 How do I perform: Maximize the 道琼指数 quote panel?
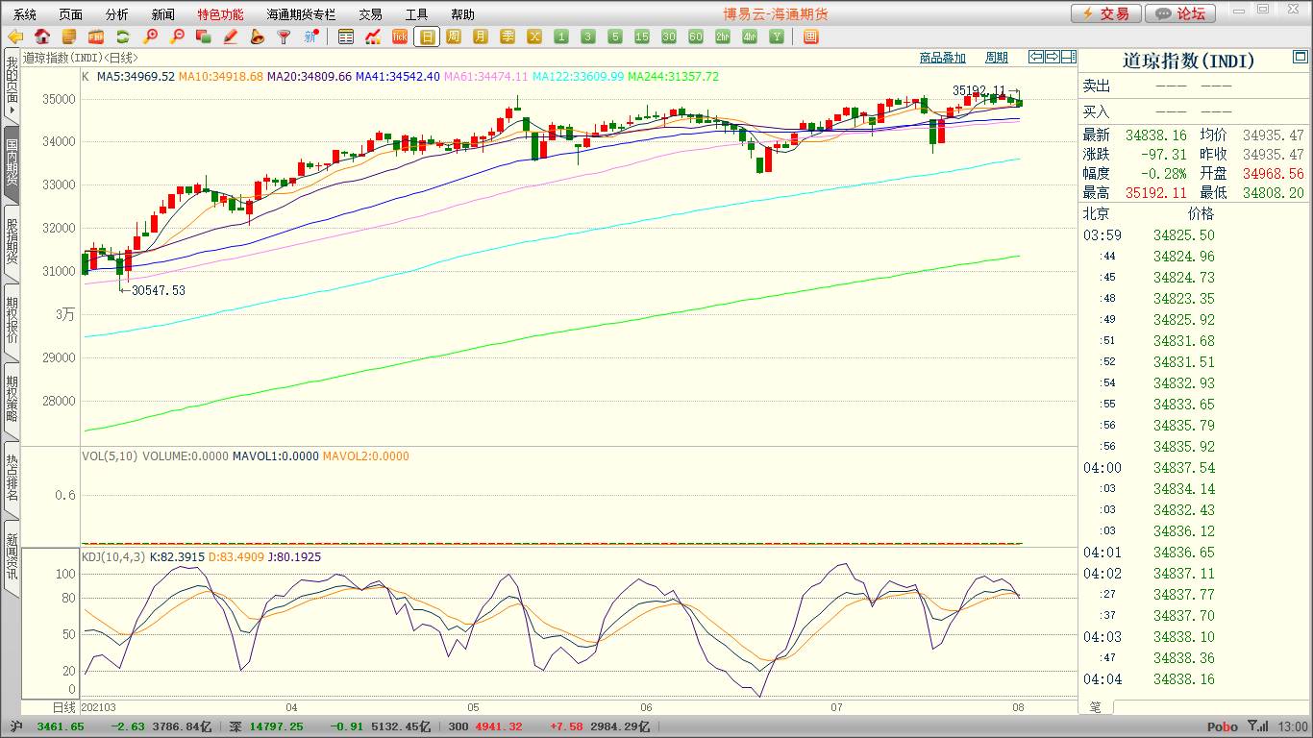[x=1300, y=59]
